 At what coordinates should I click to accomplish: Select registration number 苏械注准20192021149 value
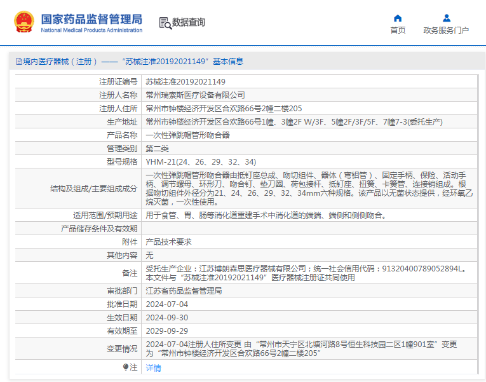(x=186, y=82)
